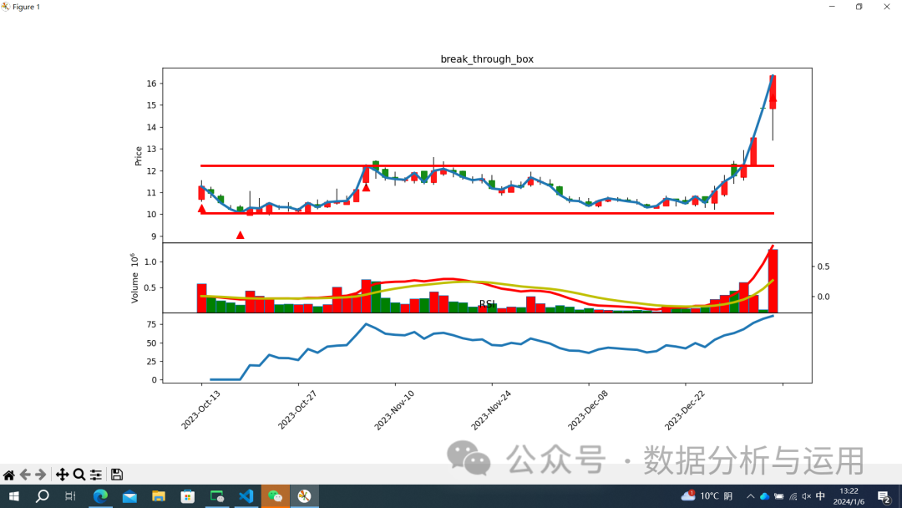Launch Microsoft Edge from the taskbar
Image resolution: width=902 pixels, height=508 pixels.
point(101,496)
